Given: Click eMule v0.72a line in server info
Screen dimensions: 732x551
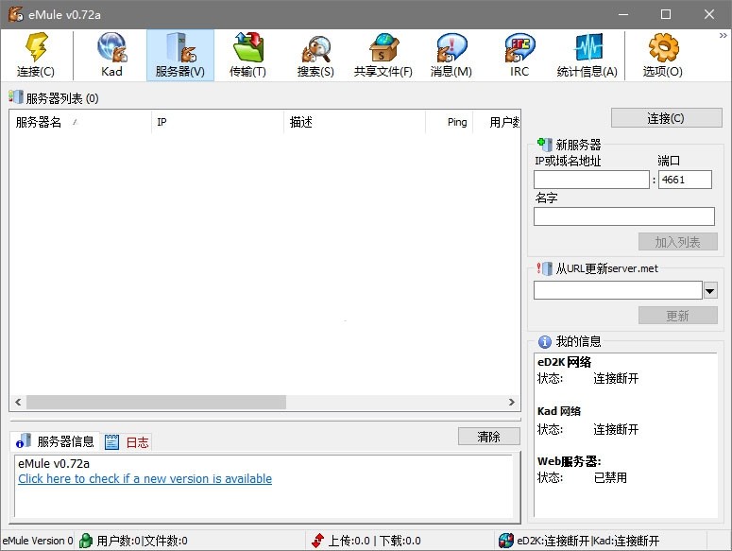Looking at the screenshot, I should 54,464.
